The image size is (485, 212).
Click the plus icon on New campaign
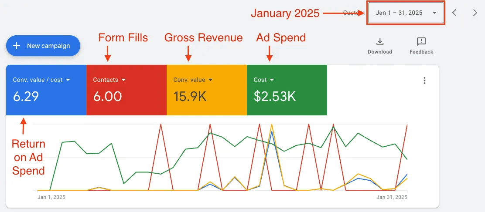point(17,46)
